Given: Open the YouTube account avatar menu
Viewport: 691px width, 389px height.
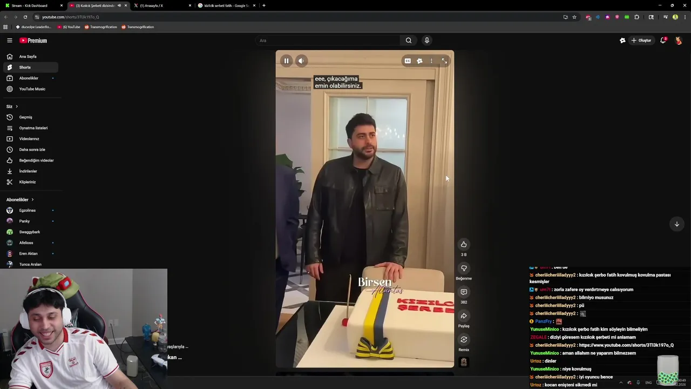Looking at the screenshot, I should click(x=679, y=41).
